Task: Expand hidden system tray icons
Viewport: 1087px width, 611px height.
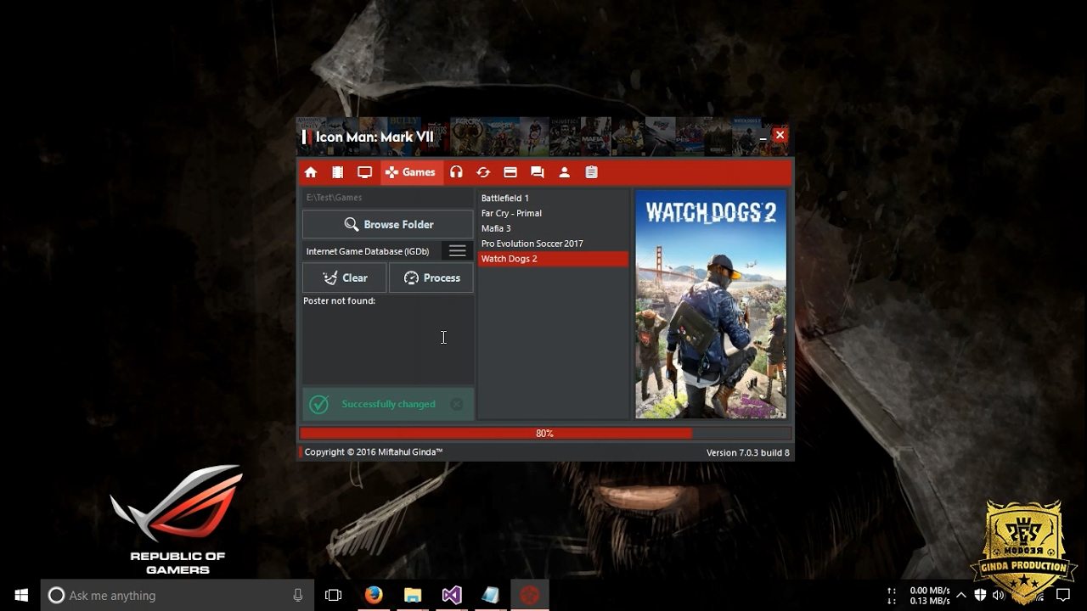Action: [x=960, y=596]
